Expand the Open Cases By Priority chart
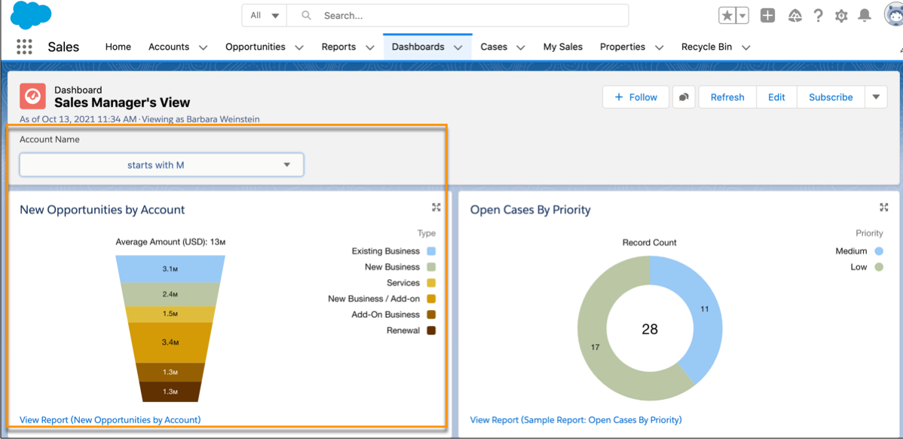903x439 pixels. [x=884, y=207]
